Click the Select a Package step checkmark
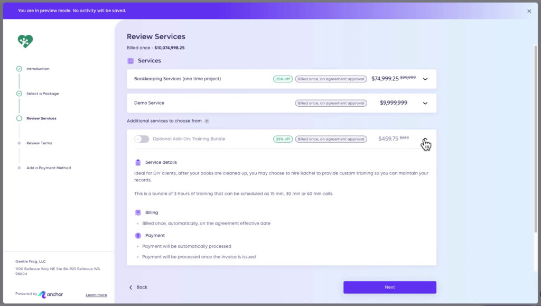 click(x=18, y=93)
